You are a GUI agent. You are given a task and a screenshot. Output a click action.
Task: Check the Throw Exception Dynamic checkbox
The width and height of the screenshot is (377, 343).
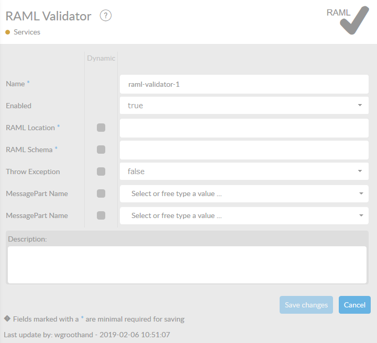click(101, 171)
